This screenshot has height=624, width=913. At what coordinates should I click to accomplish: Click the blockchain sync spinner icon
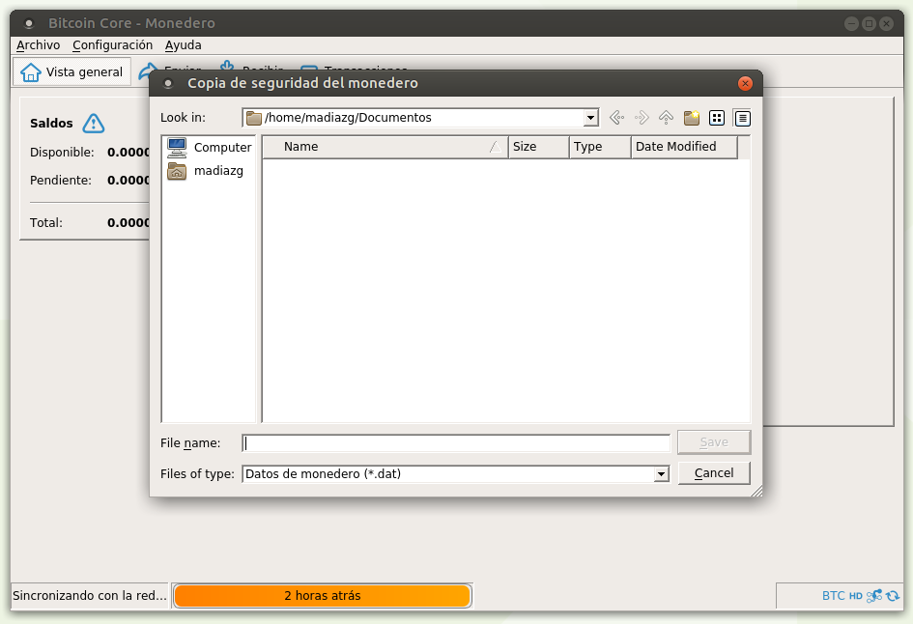pyautogui.click(x=892, y=595)
